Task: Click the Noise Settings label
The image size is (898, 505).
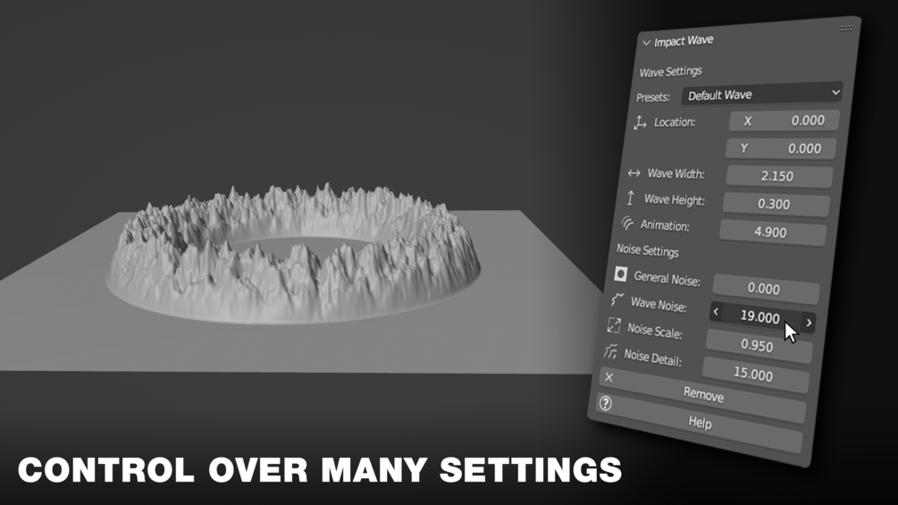Action: point(647,250)
